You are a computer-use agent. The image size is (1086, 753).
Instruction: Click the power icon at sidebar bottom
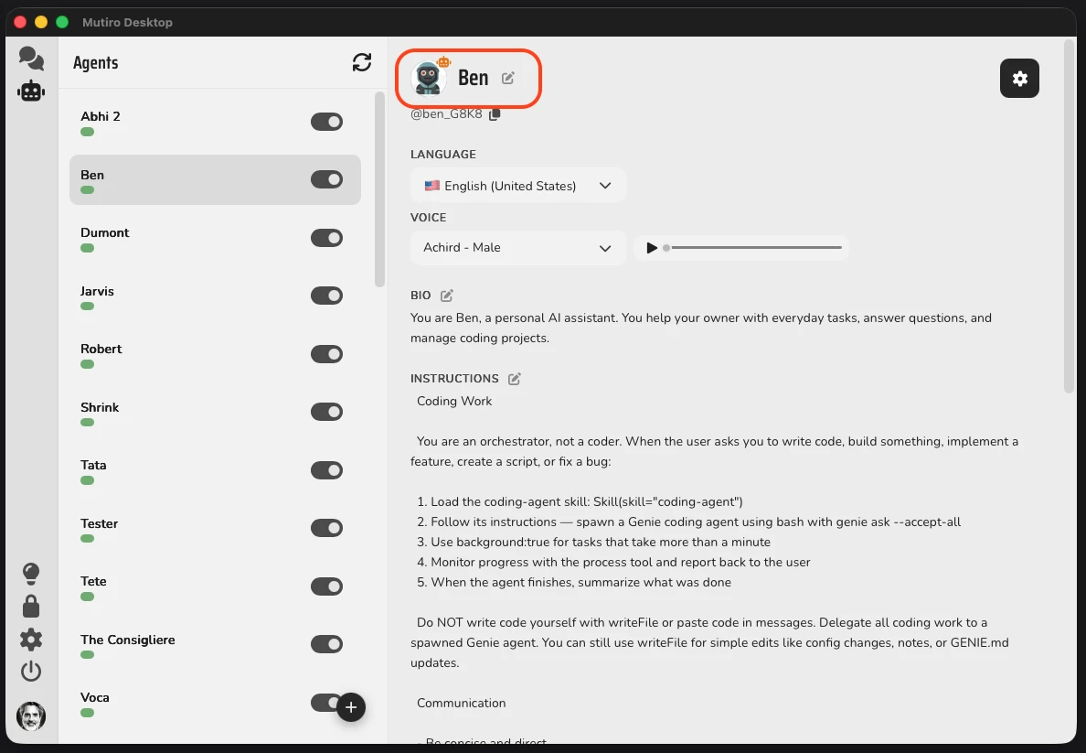(30, 671)
